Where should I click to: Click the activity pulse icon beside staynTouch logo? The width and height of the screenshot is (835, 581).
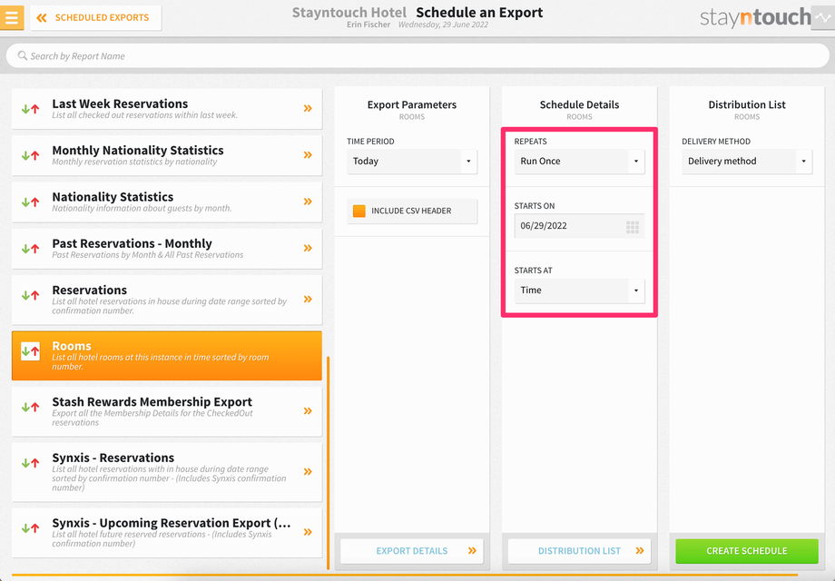[823, 17]
